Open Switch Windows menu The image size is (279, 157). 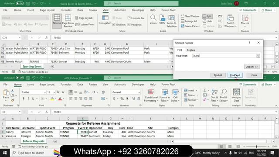click(231, 21)
